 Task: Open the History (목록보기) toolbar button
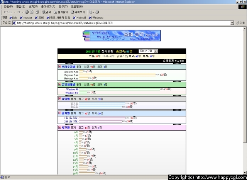[78, 12]
